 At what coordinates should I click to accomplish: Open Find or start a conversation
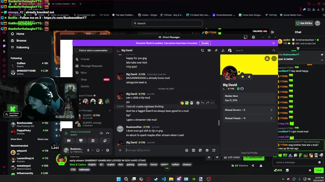click(x=93, y=50)
